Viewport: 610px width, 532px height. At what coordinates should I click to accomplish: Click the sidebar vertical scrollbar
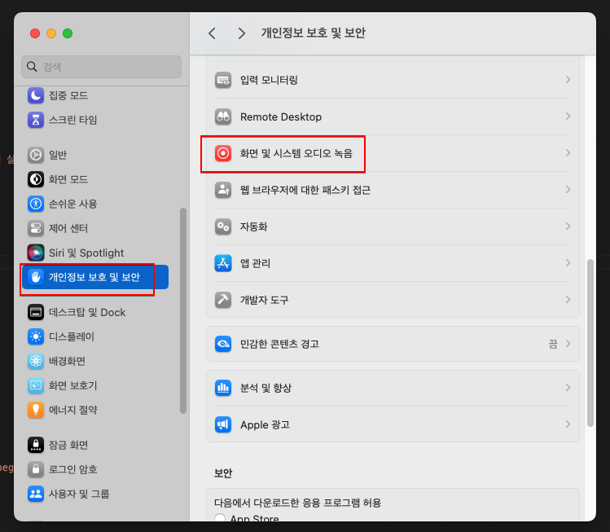(183, 310)
